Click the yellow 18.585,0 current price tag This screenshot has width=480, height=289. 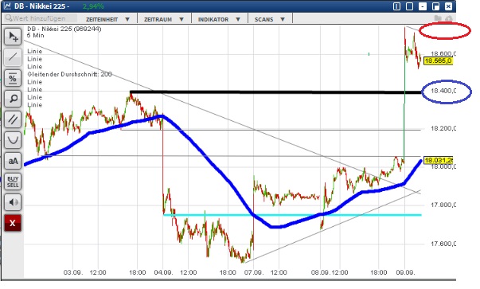tap(439, 61)
